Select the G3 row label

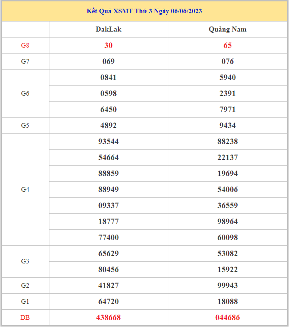point(25,261)
